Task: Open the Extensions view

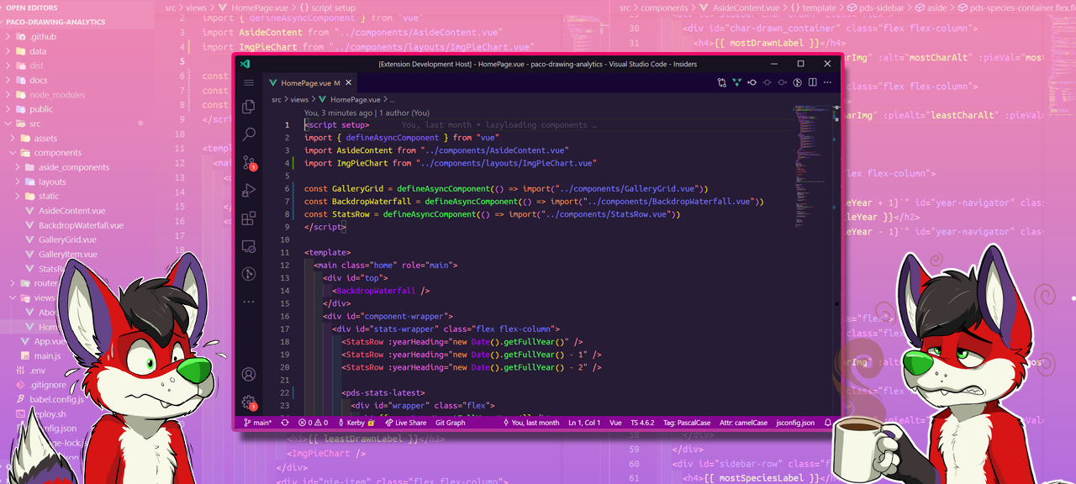Action: tap(248, 218)
